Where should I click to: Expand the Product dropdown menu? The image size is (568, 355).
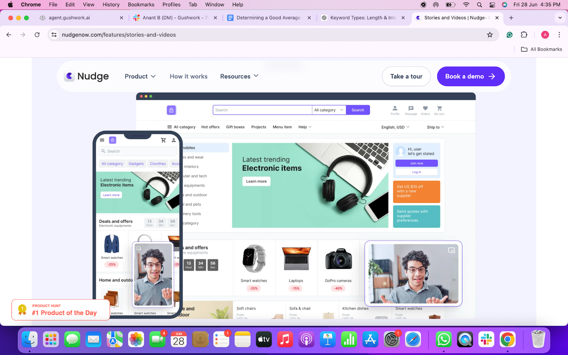point(140,76)
